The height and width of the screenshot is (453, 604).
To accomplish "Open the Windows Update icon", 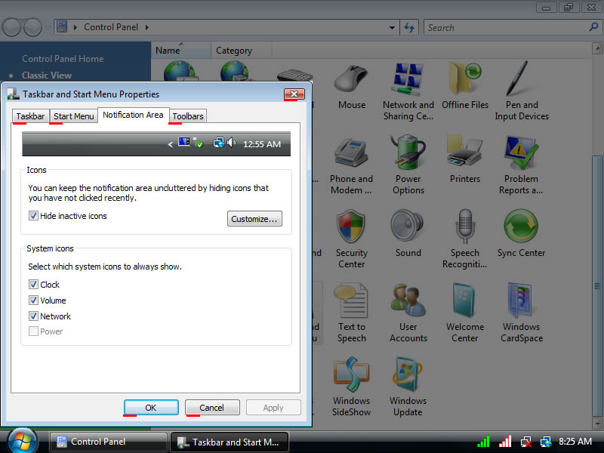I will click(x=408, y=376).
